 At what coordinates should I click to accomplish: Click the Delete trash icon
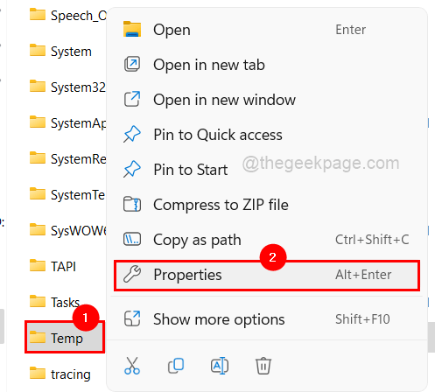[x=263, y=366]
